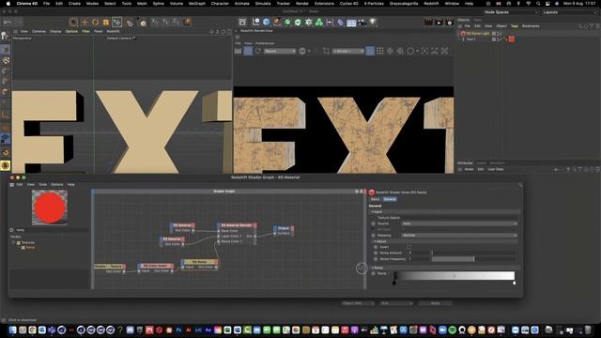Click the Spotlight search icon in menu bar
This screenshot has width=601, height=338.
(538, 4)
